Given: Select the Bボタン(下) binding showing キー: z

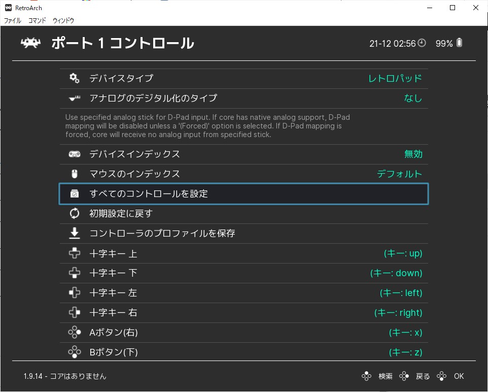Looking at the screenshot, I should tap(243, 352).
